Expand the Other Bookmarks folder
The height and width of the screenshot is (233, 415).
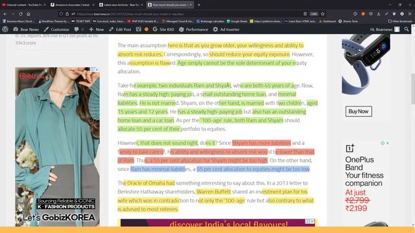(x=400, y=21)
